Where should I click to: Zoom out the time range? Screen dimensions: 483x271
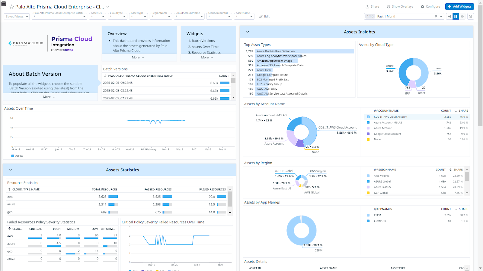470,17
